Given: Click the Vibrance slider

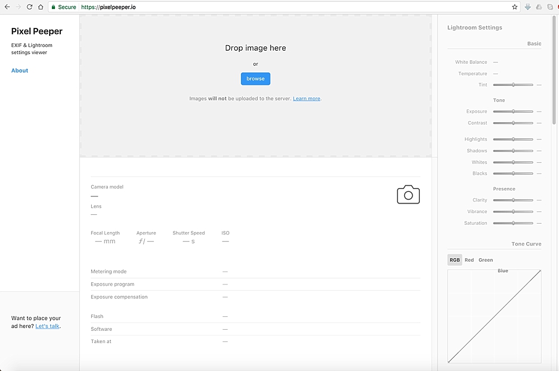Looking at the screenshot, I should 513,211.
